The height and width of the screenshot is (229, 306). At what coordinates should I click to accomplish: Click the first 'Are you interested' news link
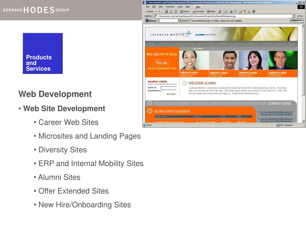point(277,113)
